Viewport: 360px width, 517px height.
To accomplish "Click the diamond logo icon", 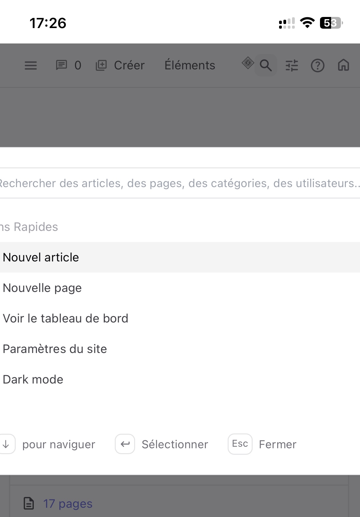I will (248, 63).
